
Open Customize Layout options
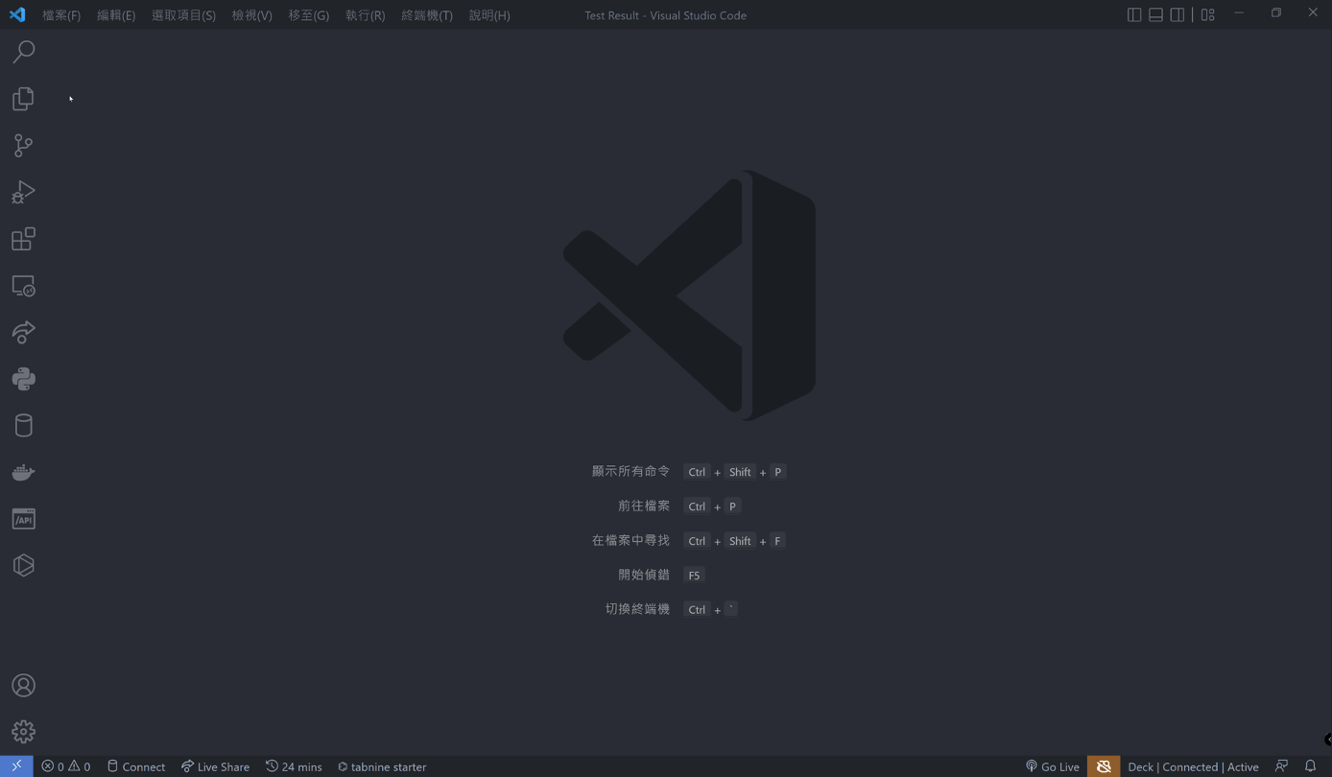click(1208, 14)
